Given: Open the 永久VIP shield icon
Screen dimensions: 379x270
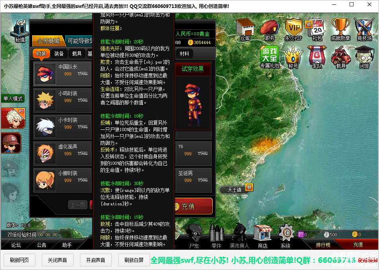Looking at the screenshot, I should [x=293, y=29].
